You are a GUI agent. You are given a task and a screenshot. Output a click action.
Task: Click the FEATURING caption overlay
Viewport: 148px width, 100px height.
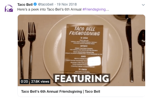click(x=82, y=78)
